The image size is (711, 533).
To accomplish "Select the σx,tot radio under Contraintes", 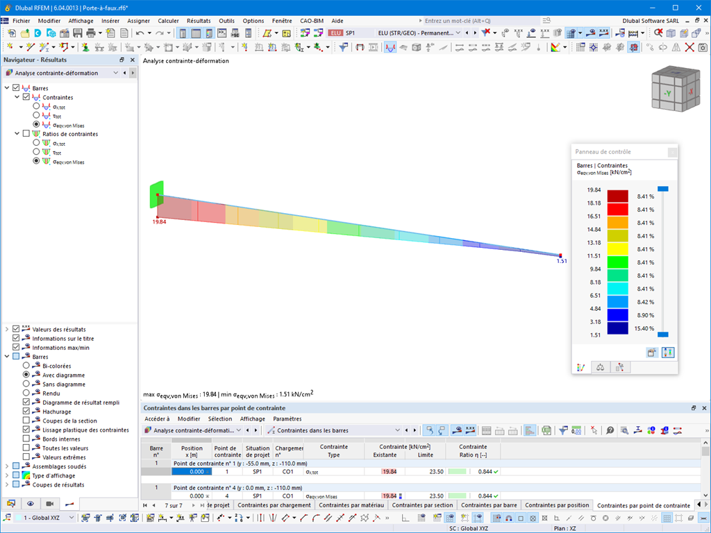I will point(36,106).
